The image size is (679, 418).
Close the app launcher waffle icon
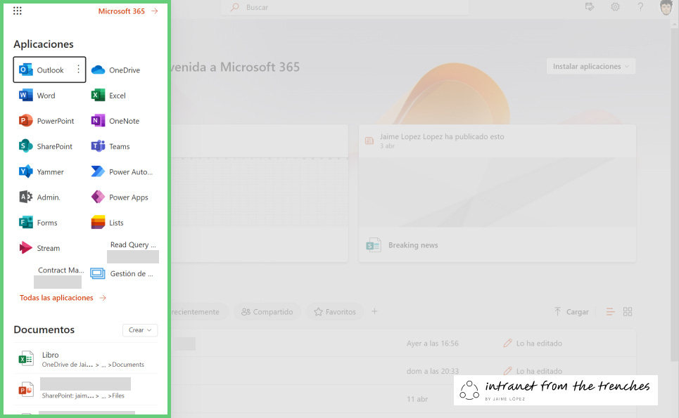click(18, 11)
